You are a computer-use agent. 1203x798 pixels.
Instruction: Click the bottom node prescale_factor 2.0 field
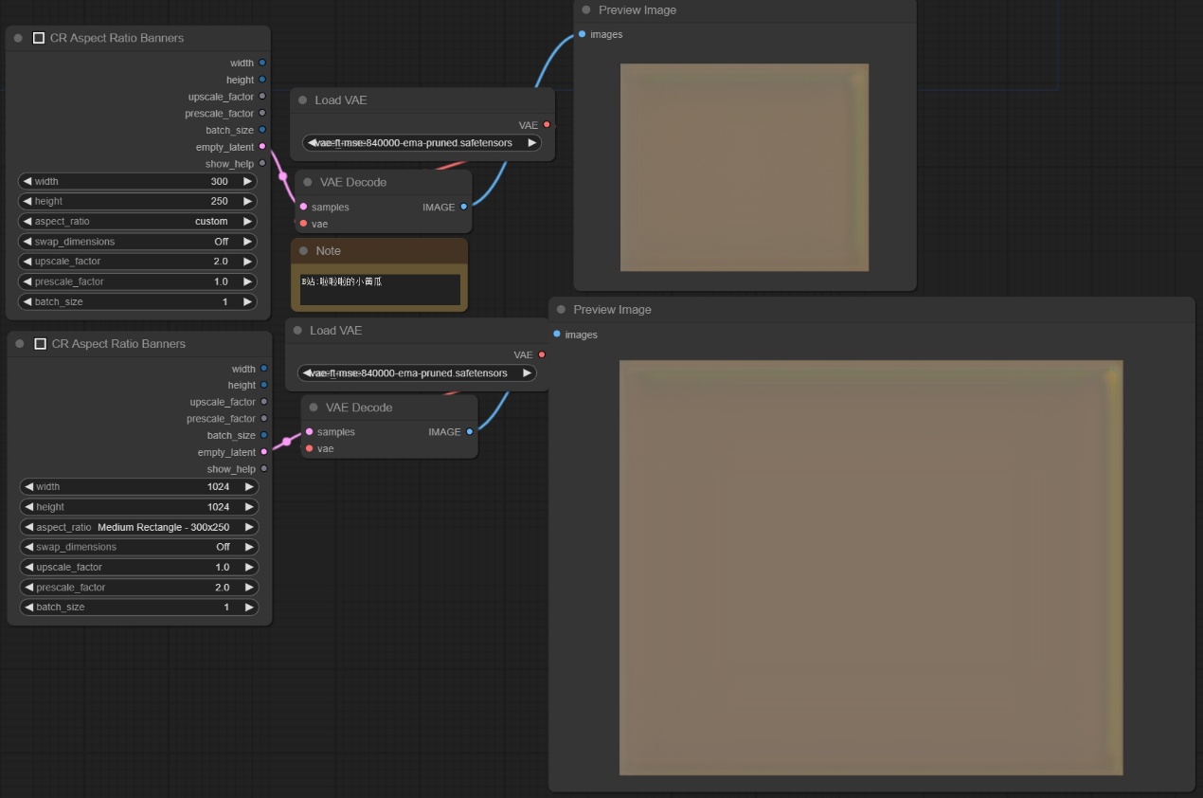139,588
